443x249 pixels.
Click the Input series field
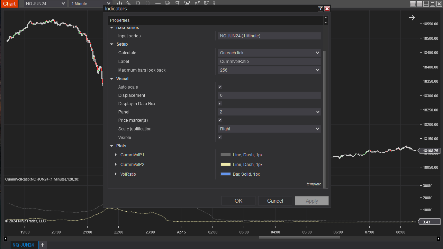coord(269,36)
